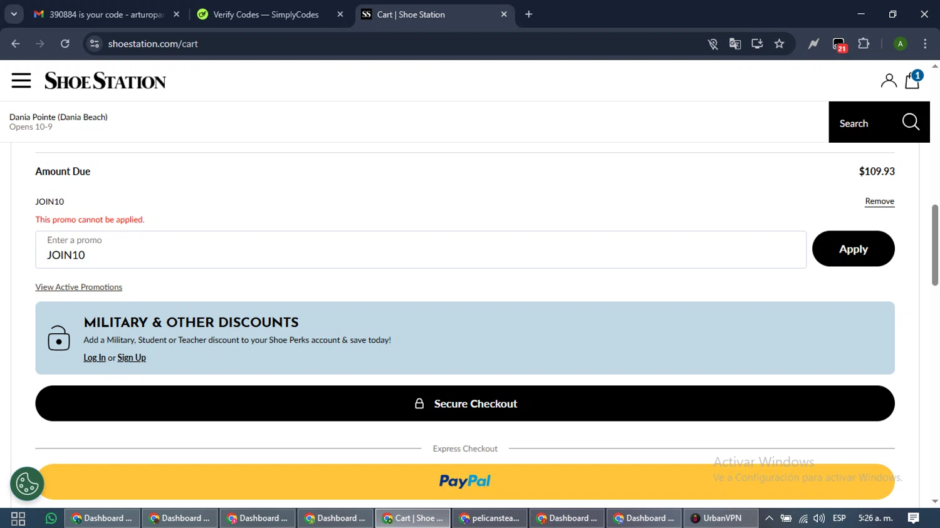Show hidden system tray icons
This screenshot has height=528, width=940.
(769, 519)
